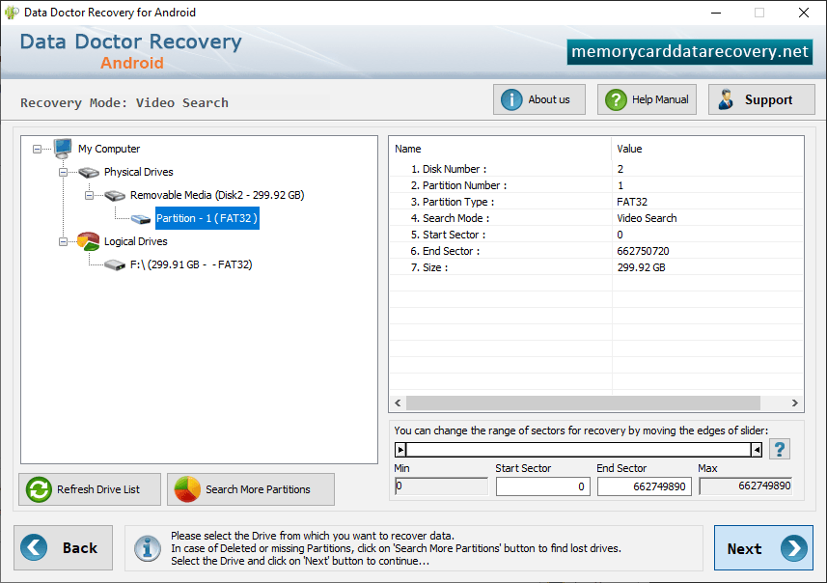The image size is (827, 583).
Task: Refresh the drive list
Action: 90,489
